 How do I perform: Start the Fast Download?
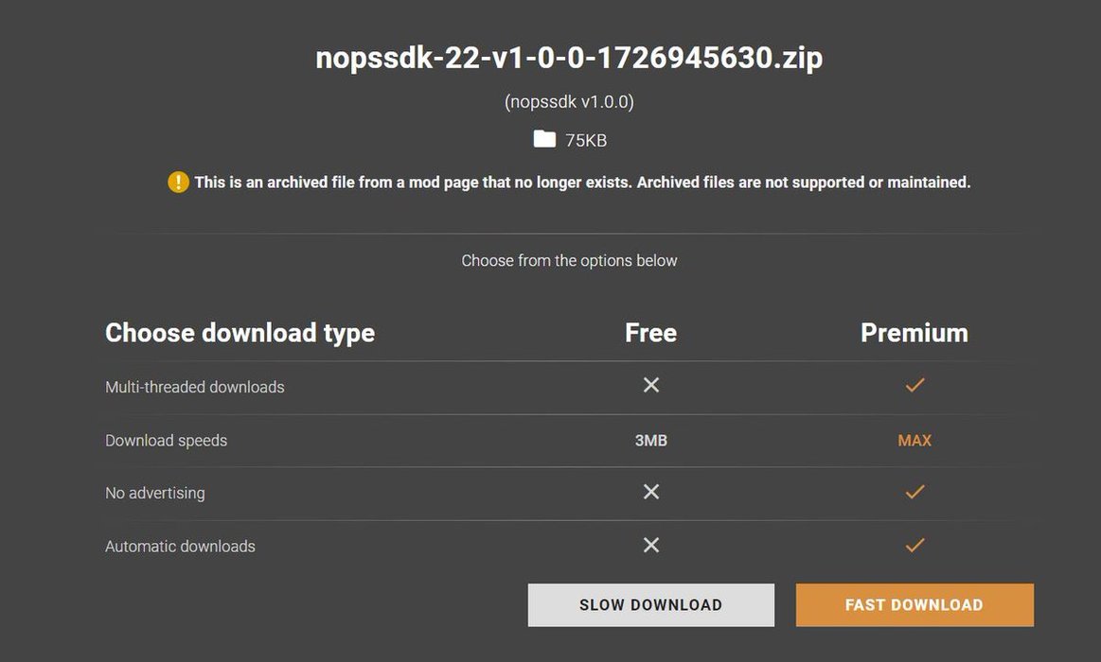[915, 605]
